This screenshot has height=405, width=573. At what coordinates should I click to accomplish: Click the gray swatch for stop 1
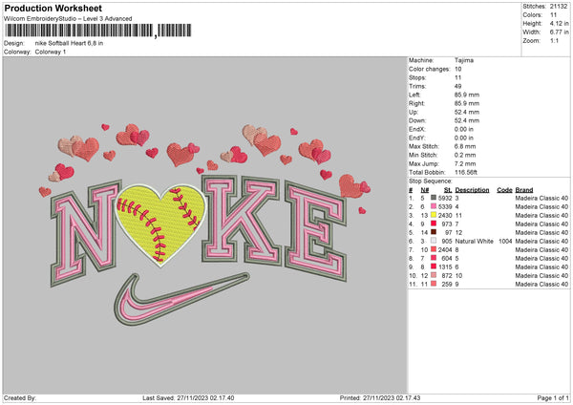click(x=434, y=198)
